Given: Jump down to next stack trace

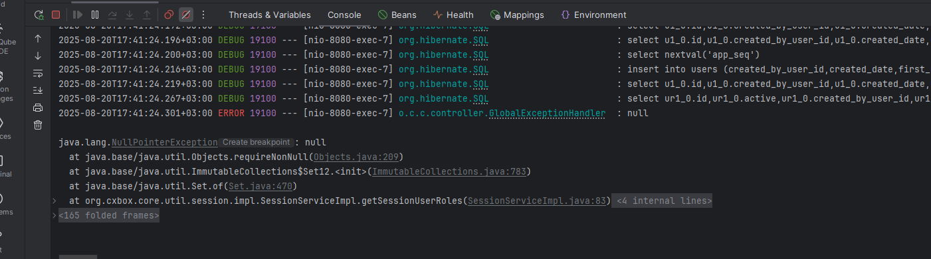Looking at the screenshot, I should [38, 56].
